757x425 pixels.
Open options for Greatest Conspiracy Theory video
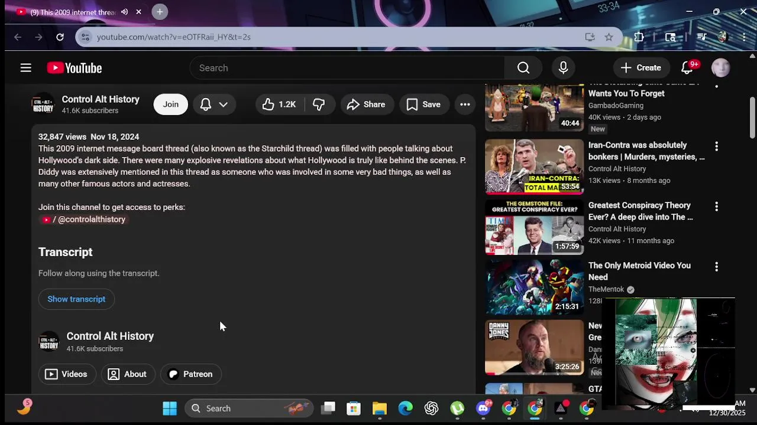[716, 207]
